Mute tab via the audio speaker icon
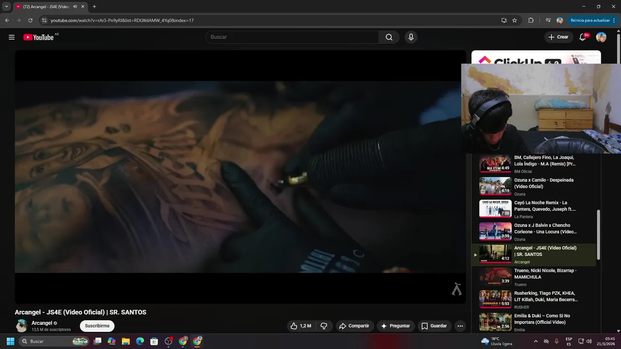 pos(75,7)
